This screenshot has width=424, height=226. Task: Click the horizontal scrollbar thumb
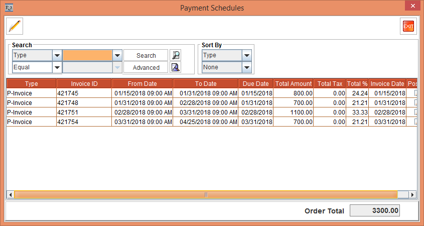coord(206,195)
